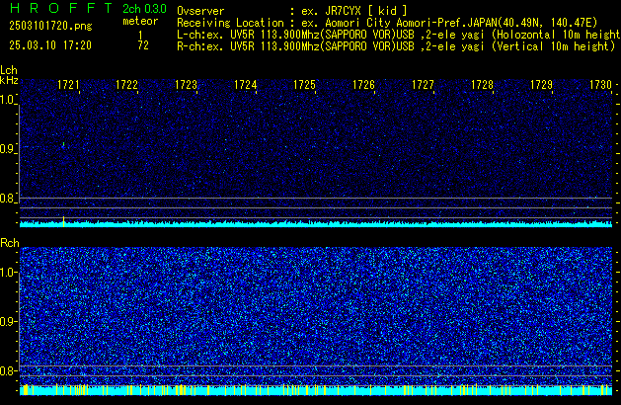Screen dimensions: 621x405
Task: Click the R-ch receiver description line
Action: (396, 46)
